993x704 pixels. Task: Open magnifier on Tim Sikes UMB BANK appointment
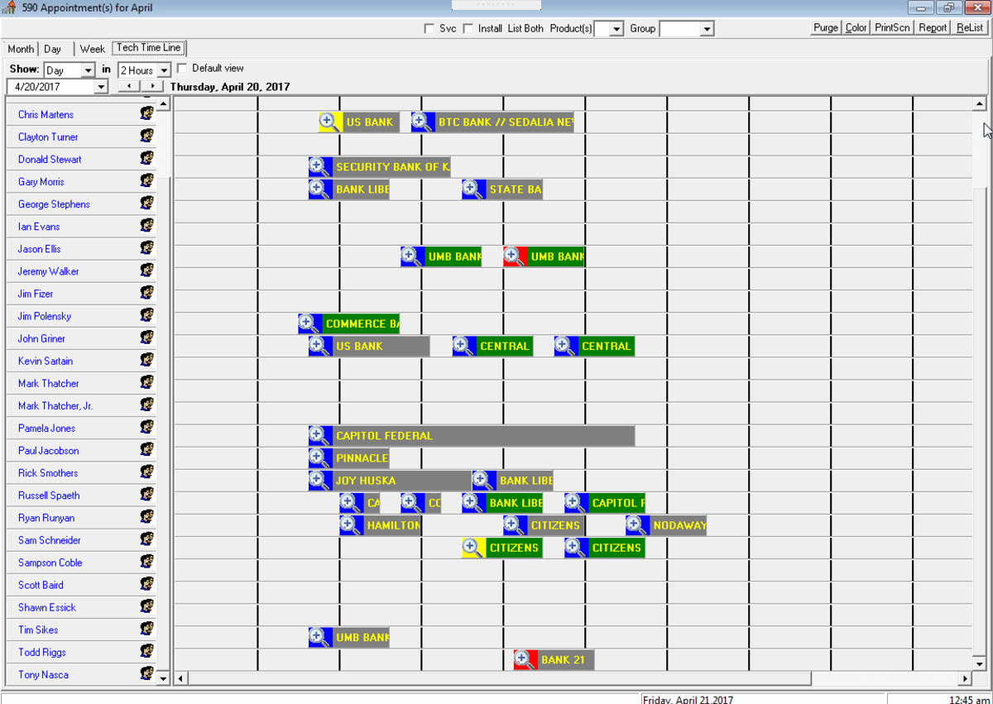coord(319,637)
